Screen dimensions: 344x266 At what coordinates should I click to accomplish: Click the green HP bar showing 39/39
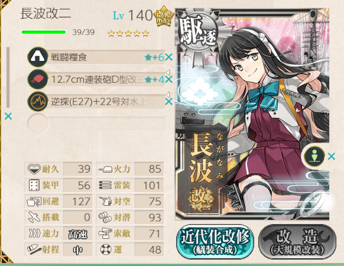(x=44, y=33)
